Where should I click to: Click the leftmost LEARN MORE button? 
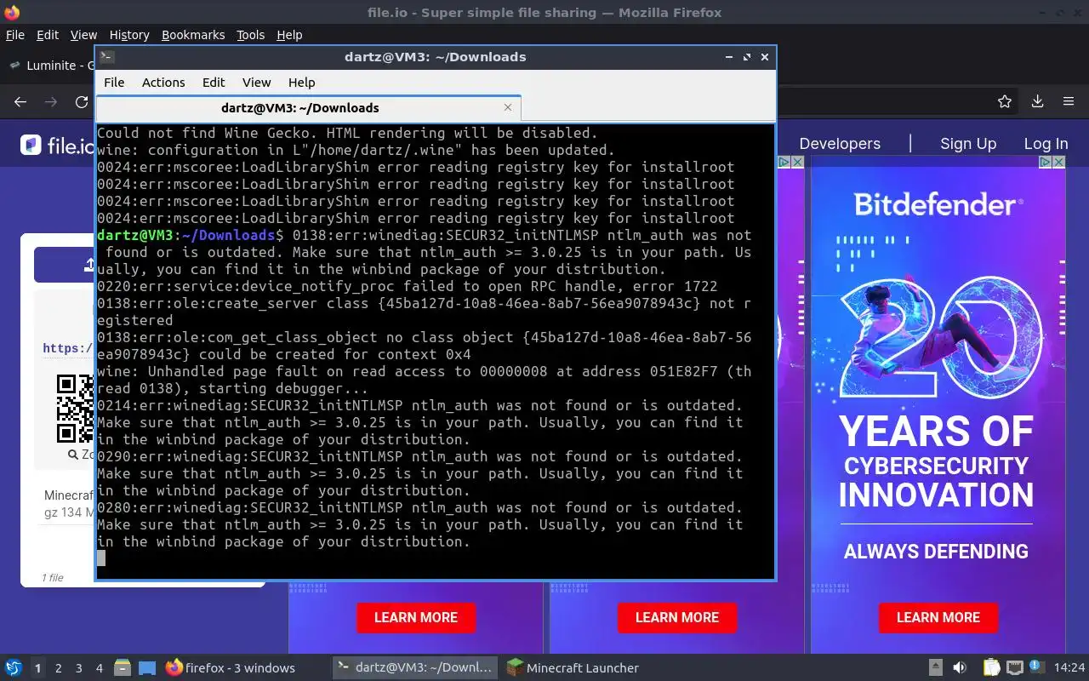click(416, 617)
